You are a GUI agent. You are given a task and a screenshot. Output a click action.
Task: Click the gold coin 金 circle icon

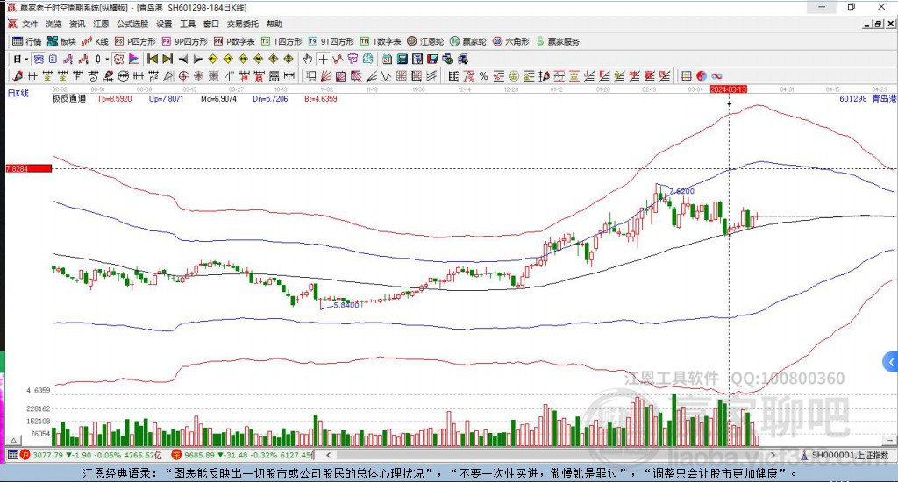(x=514, y=75)
